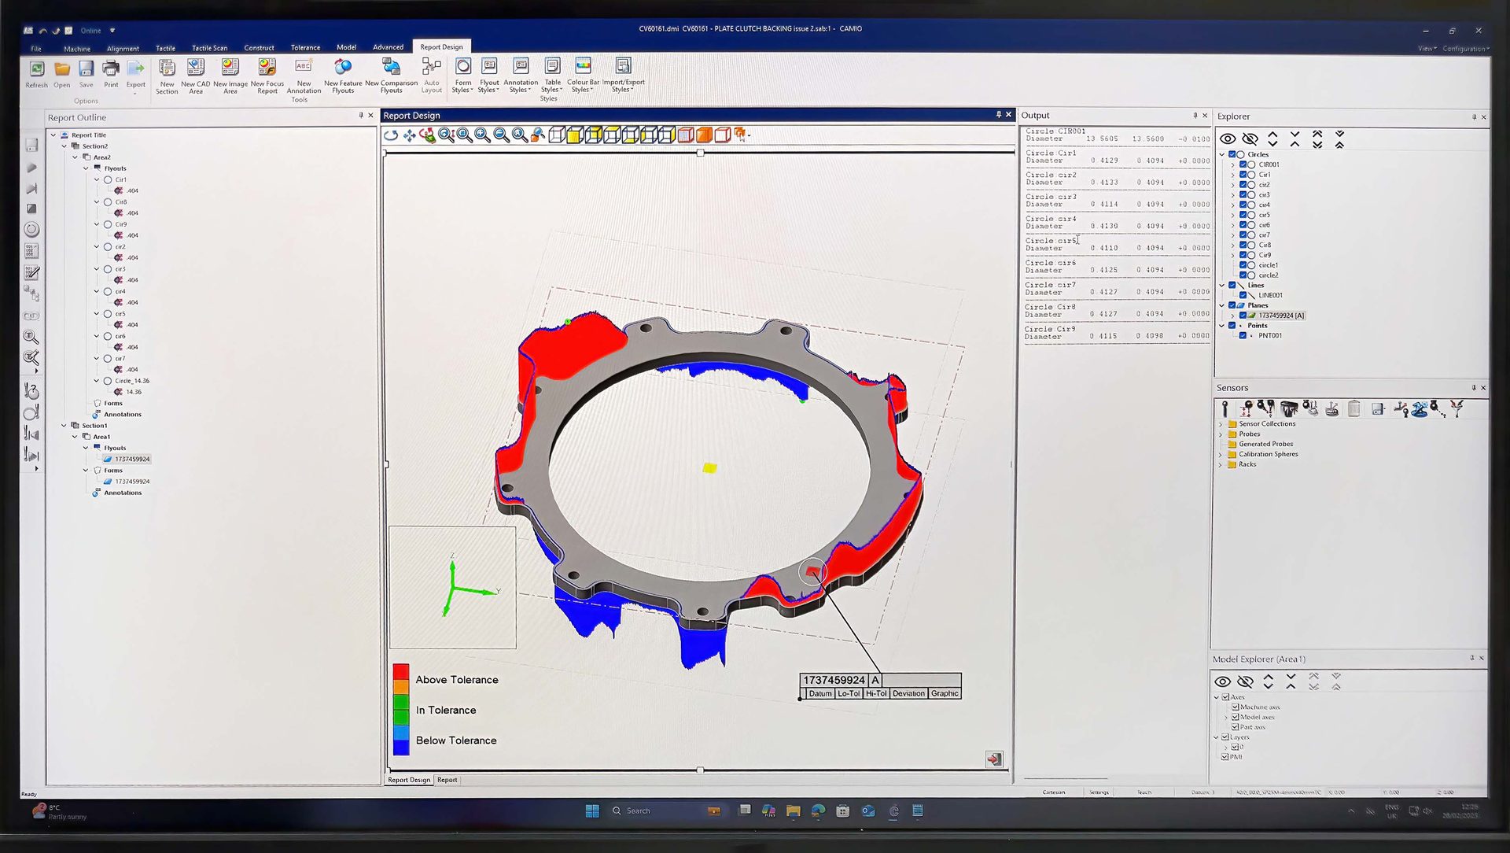Viewport: 1510px width, 853px height.
Task: Open the New Section tool
Action: coord(167,78)
